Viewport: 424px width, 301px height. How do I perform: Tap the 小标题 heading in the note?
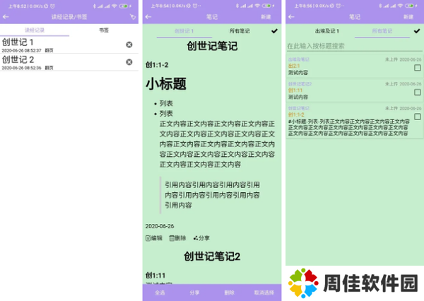166,83
